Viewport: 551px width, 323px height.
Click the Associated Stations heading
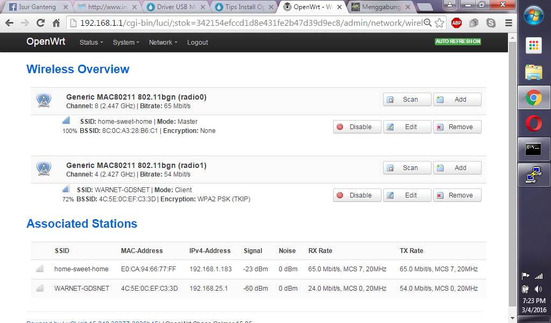pyautogui.click(x=82, y=223)
